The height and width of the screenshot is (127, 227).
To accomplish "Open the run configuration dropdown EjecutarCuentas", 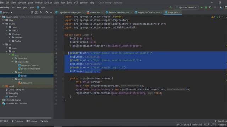I will [186, 7].
